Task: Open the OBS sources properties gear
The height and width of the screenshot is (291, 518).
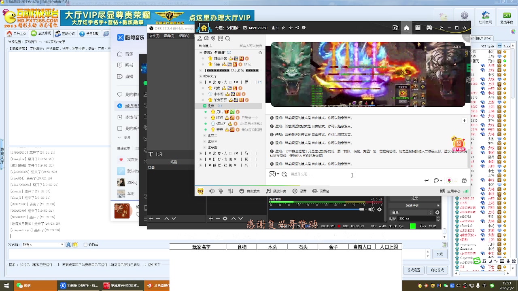Action: (x=225, y=219)
